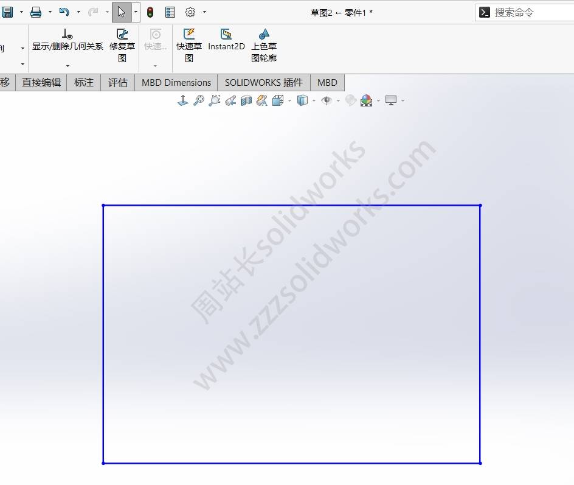Click the Normal To view icon

point(183,100)
